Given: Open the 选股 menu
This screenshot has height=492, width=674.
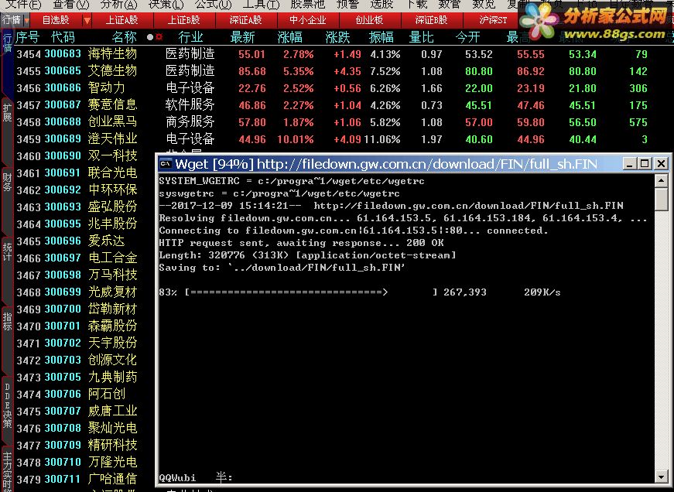Looking at the screenshot, I should pyautogui.click(x=381, y=5).
